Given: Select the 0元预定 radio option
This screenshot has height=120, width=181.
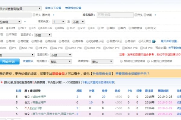Looking at the screenshot, I should (x=140, y=41).
